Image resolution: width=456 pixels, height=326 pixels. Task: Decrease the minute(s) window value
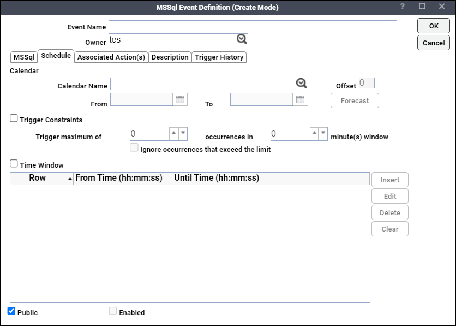point(323,134)
